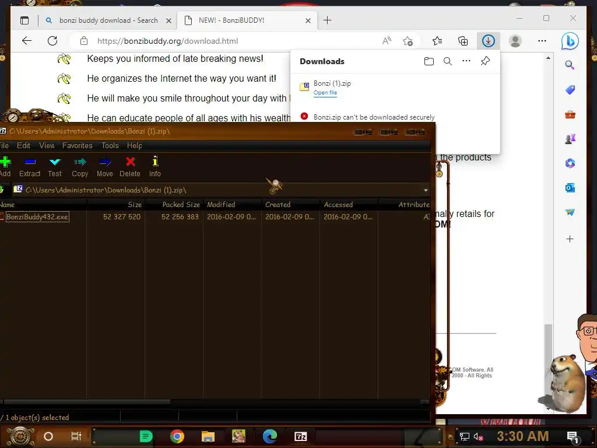The width and height of the screenshot is (597, 448).
Task: Click Open file link under Bonzi (1).zip
Action: pyautogui.click(x=325, y=93)
